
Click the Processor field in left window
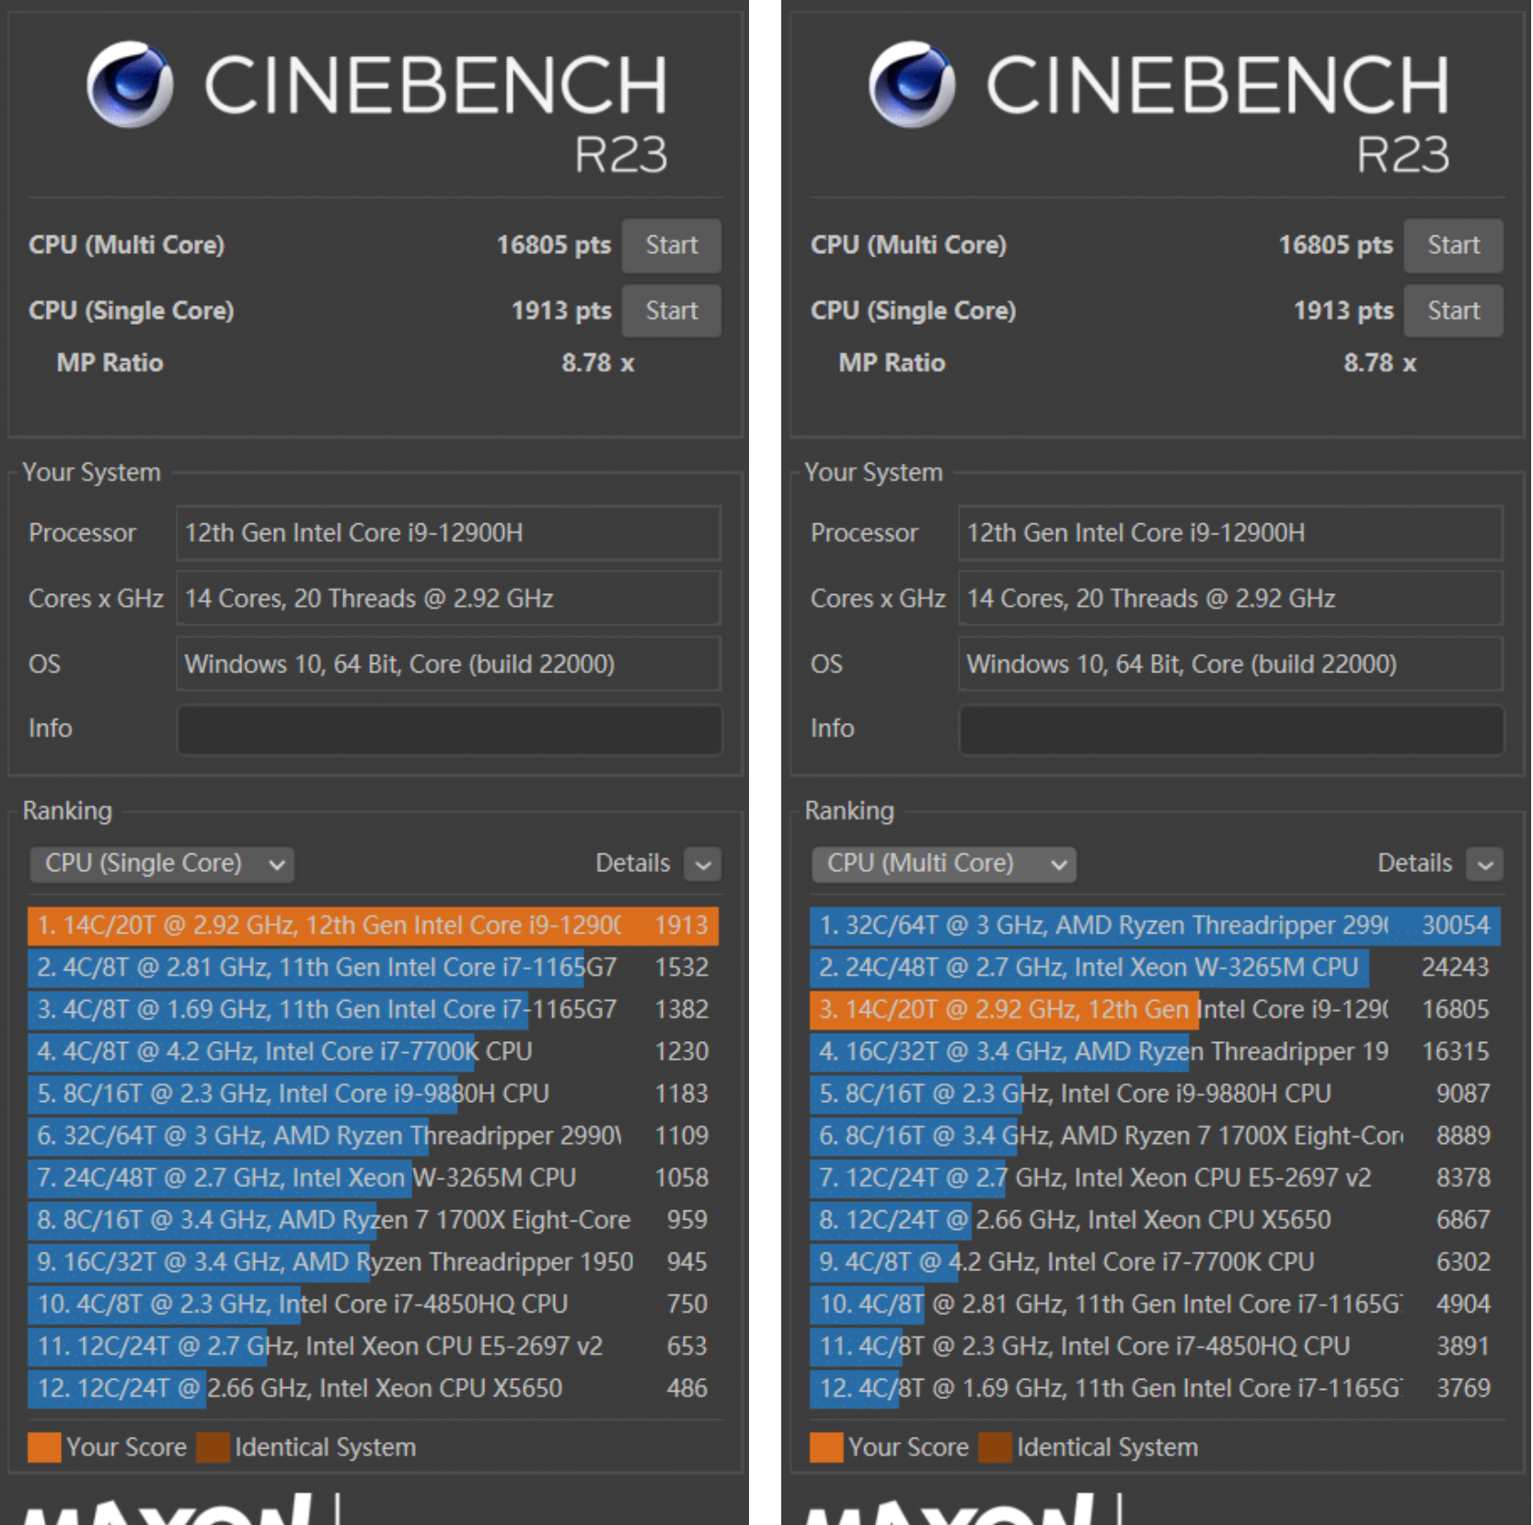pyautogui.click(x=449, y=533)
